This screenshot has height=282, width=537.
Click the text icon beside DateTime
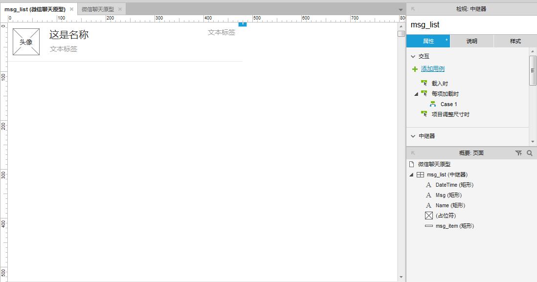428,185
